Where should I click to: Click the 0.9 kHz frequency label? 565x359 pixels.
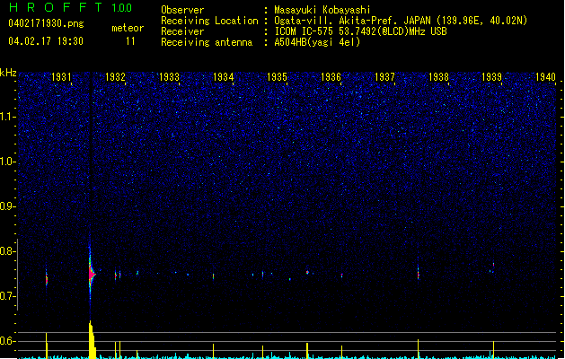pyautogui.click(x=7, y=206)
